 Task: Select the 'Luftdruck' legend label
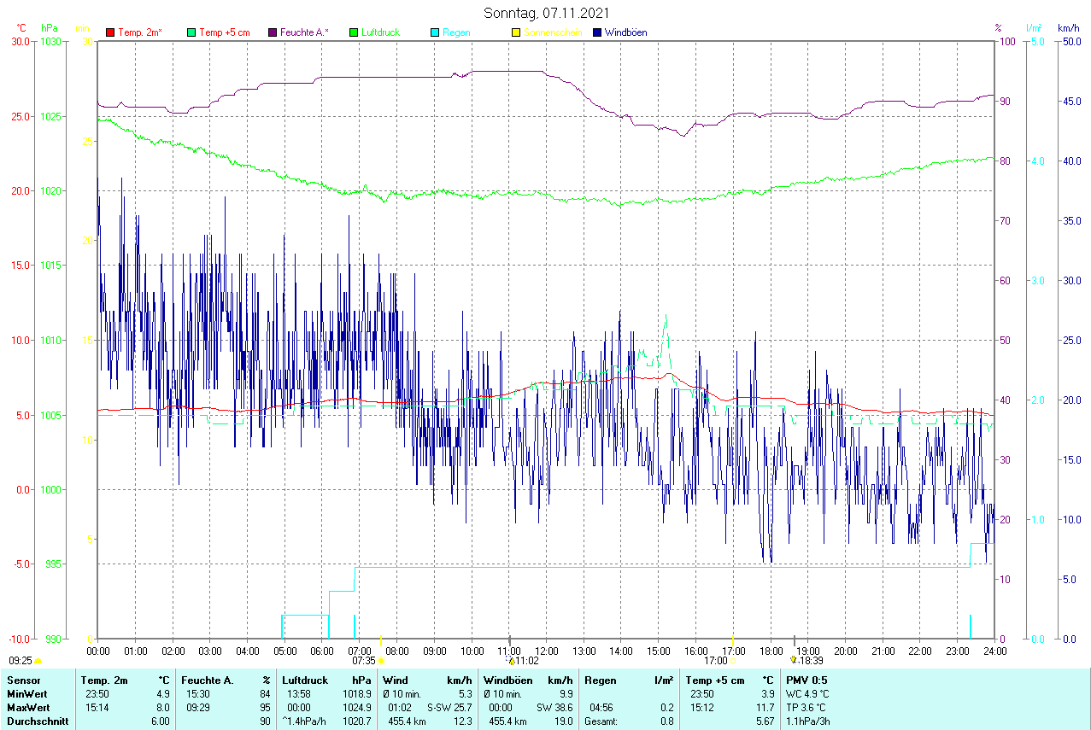381,32
